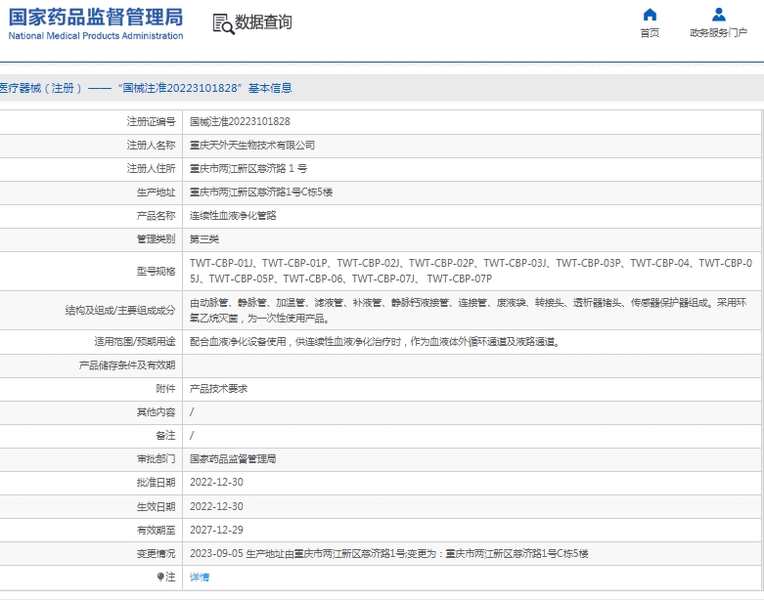
Task: Click expiry date 2027-12-29
Action: (x=216, y=530)
